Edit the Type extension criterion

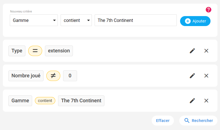(192, 51)
